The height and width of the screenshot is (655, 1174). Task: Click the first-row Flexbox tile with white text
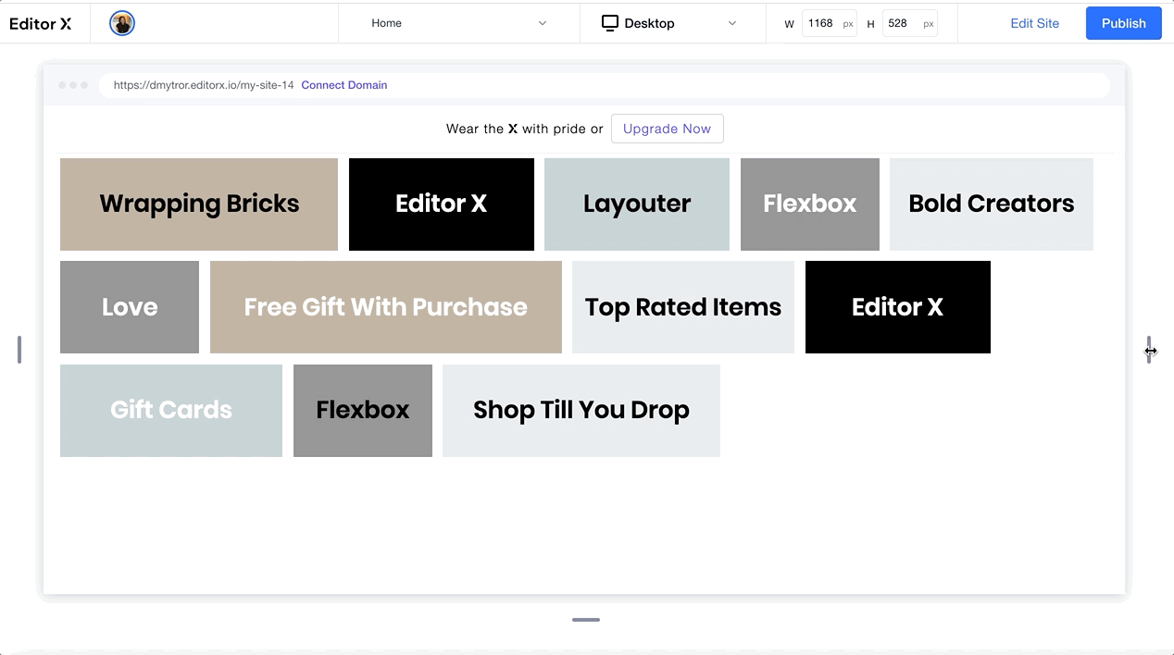point(810,204)
